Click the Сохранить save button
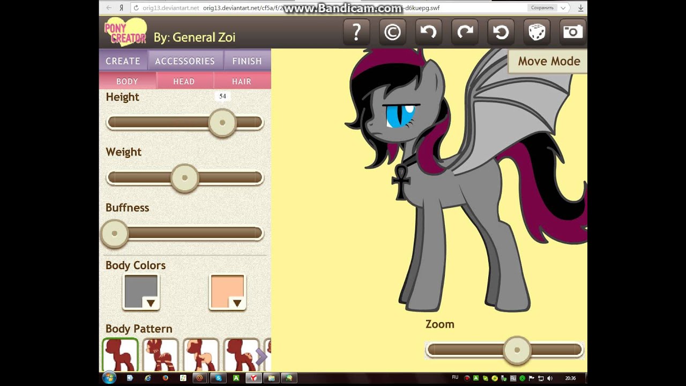This screenshot has width=686, height=386. tap(542, 8)
